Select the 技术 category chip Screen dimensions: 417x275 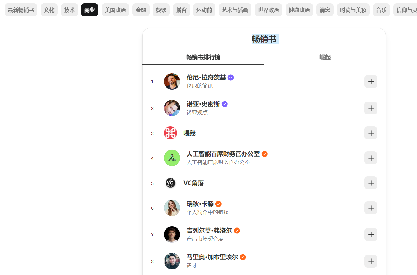click(x=69, y=10)
